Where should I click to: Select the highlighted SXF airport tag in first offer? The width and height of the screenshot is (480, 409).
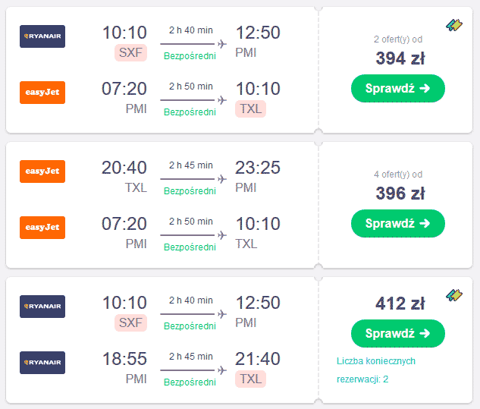coord(130,52)
